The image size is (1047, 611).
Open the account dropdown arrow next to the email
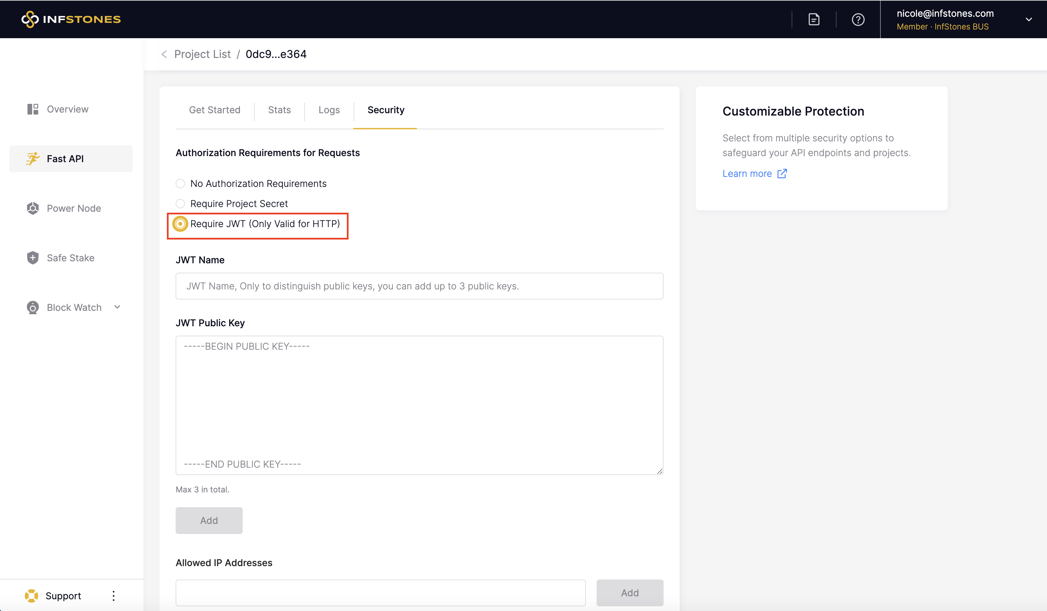coord(1028,19)
